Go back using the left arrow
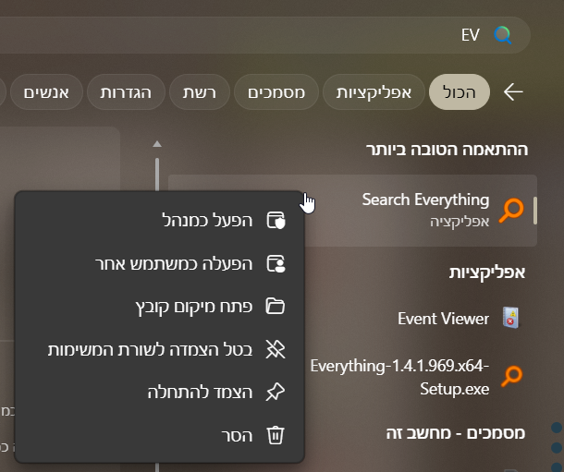The height and width of the screenshot is (472, 564). [513, 91]
